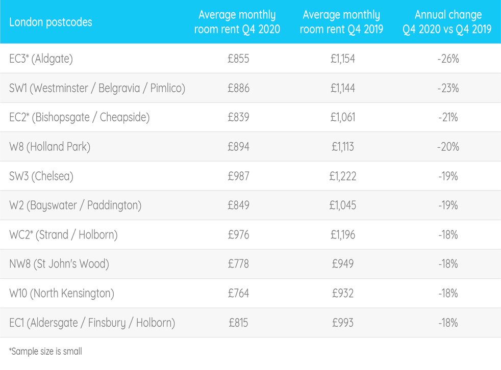Viewport: 501px width, 370px height.
Task: Click the EC2 Bishopsgate / Cheapside postcode
Action: [79, 118]
